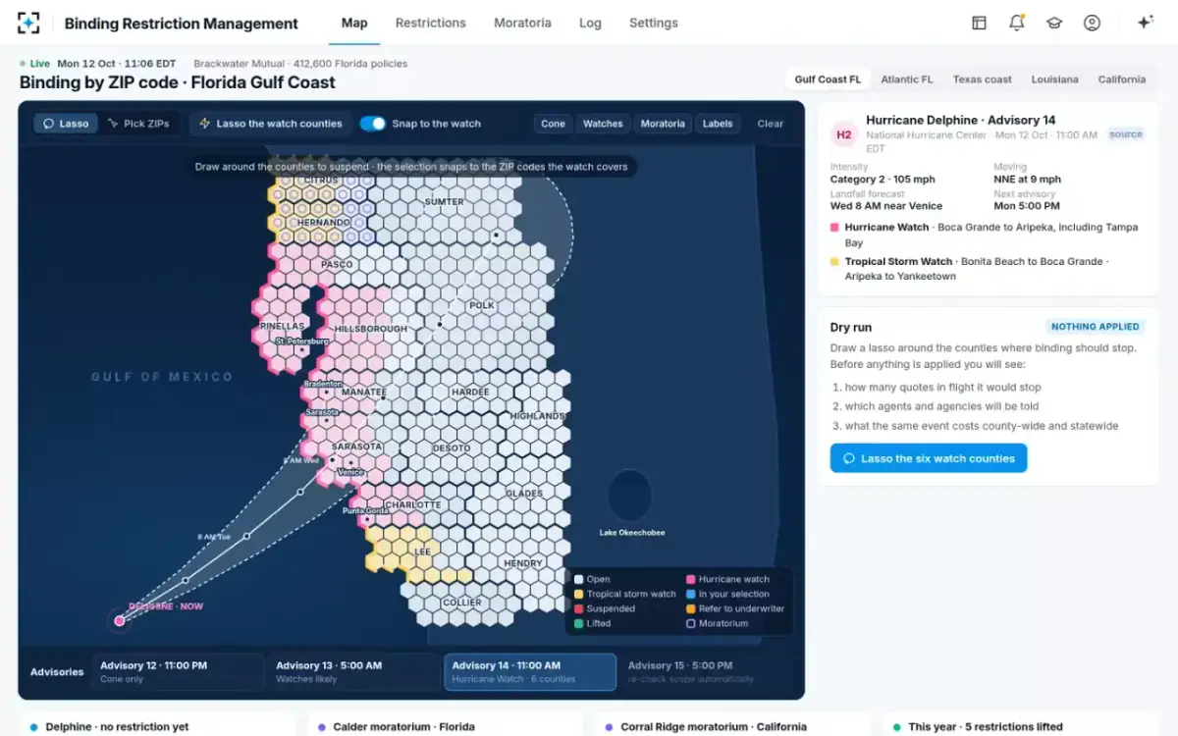Click the In your selection legend swatch
This screenshot has width=1178, height=736.
[691, 594]
